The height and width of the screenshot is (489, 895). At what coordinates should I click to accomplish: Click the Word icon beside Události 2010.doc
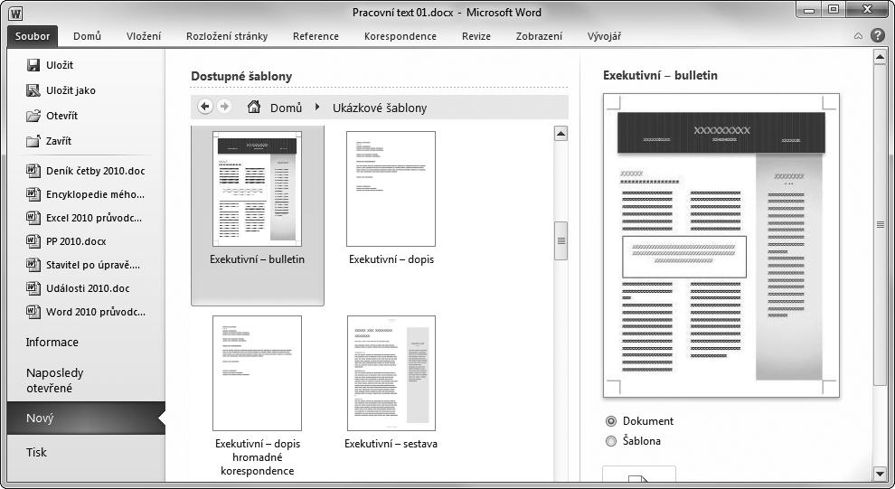(33, 287)
